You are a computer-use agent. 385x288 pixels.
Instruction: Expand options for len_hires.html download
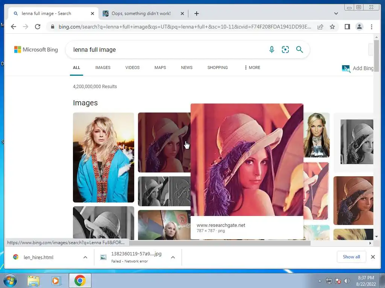coord(85,257)
